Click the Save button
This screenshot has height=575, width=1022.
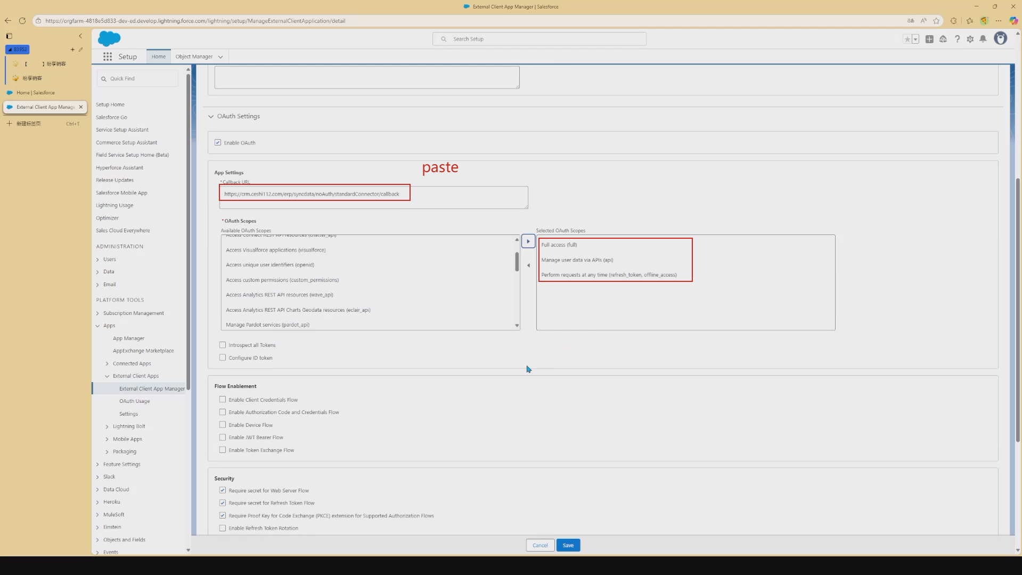[x=568, y=545]
